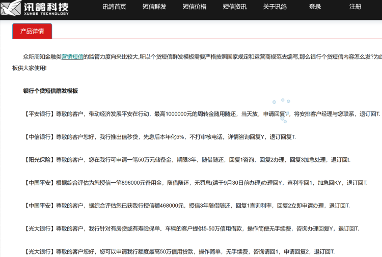Viewport: 382px width, 257px height.
Task: Click the 平安银行 SMS template text
Action: pos(202,114)
